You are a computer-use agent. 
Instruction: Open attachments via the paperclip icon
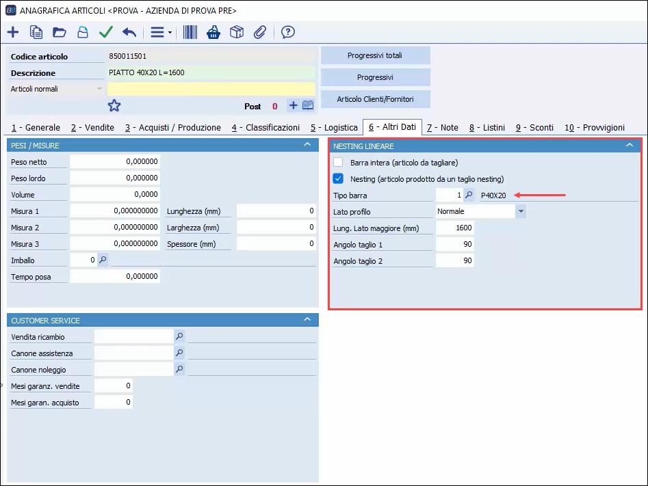coord(259,32)
